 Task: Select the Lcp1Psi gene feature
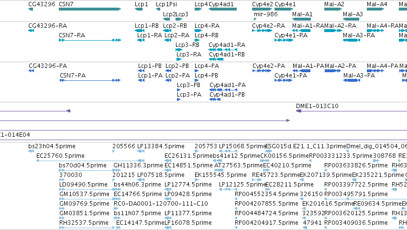[x=158, y=9]
